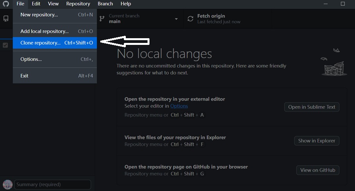The image size is (355, 191).
Task: Expand the Current branch dropdown arrow
Action: click(176, 19)
